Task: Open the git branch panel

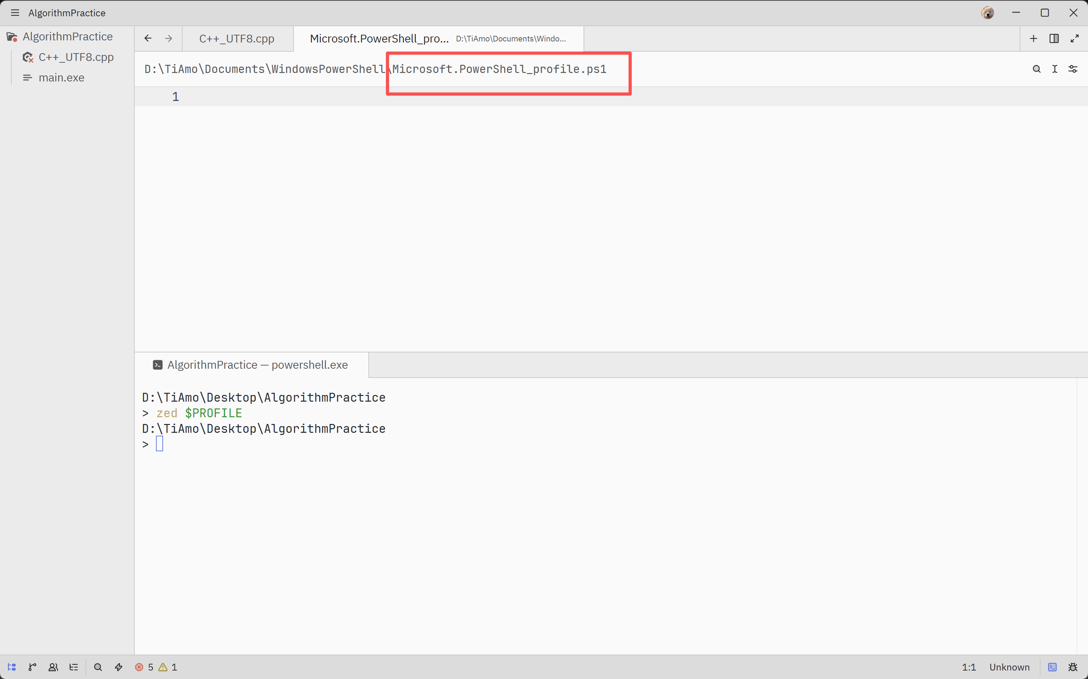Action: tap(32, 667)
